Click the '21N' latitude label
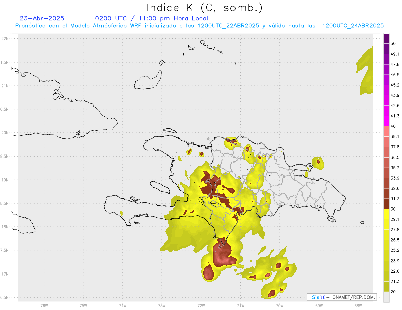 tap(6, 86)
